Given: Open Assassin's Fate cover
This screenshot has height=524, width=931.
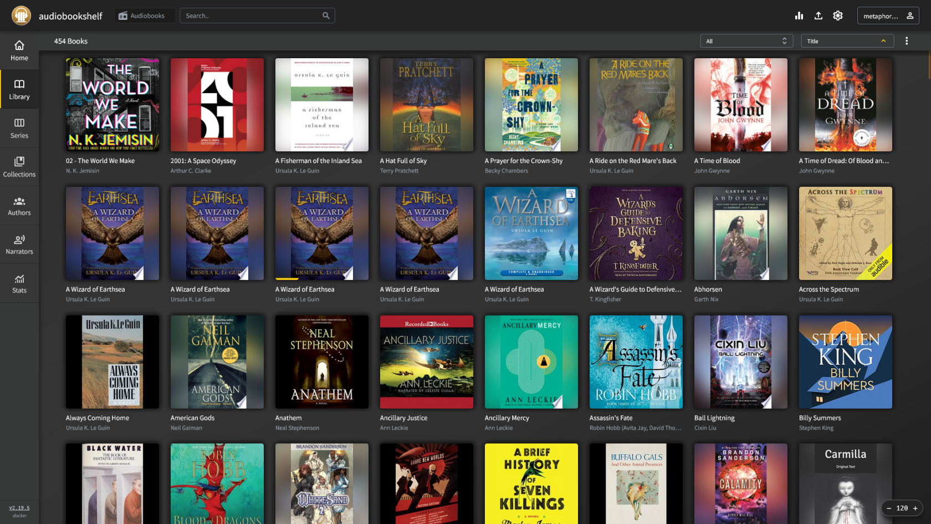Looking at the screenshot, I should (636, 362).
